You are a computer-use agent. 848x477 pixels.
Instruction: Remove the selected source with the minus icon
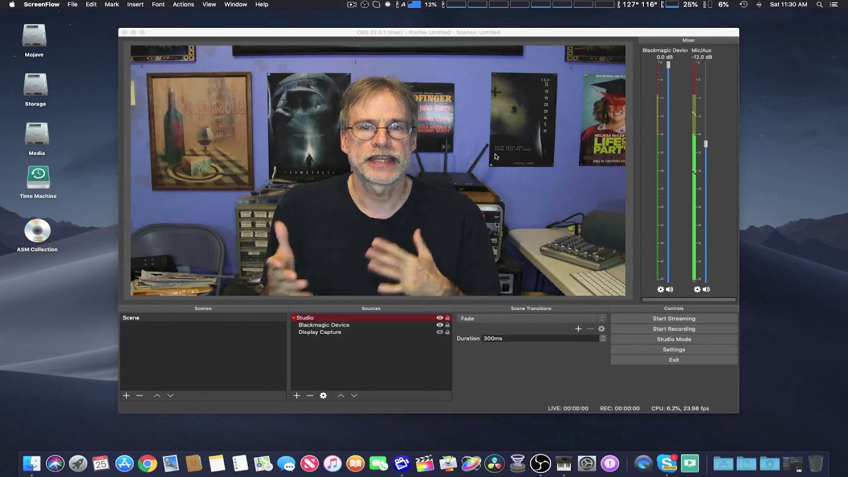[309, 396]
